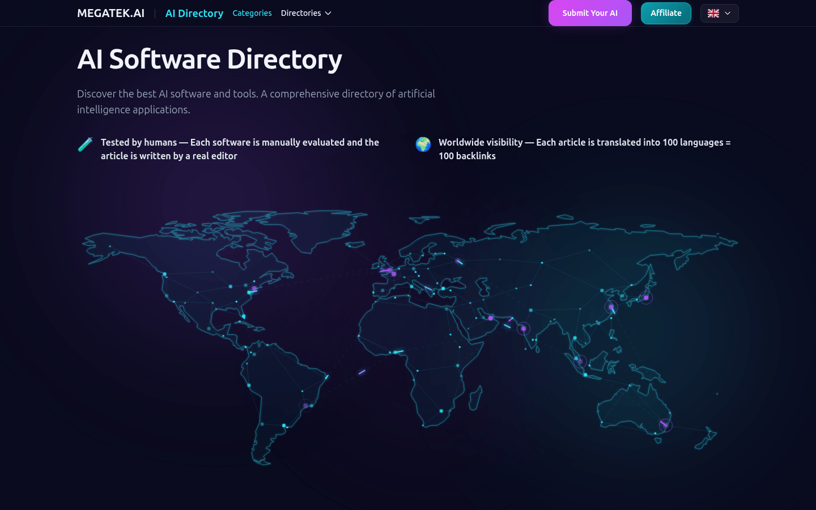Expand the Directories dropdown menu
The width and height of the screenshot is (816, 510).
306,13
